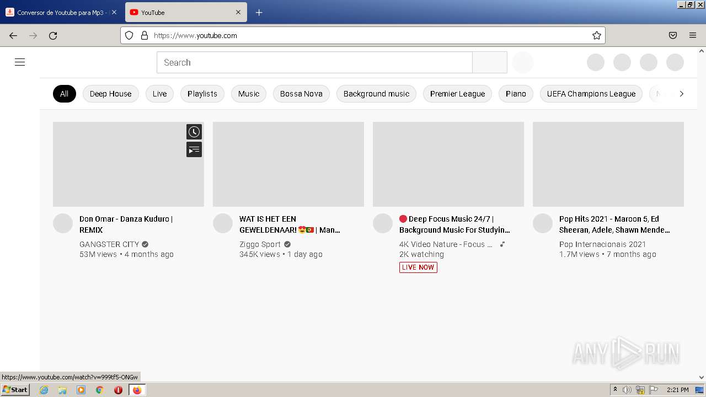Click the browser address bar URL
Image resolution: width=706 pixels, height=397 pixels.
point(364,35)
